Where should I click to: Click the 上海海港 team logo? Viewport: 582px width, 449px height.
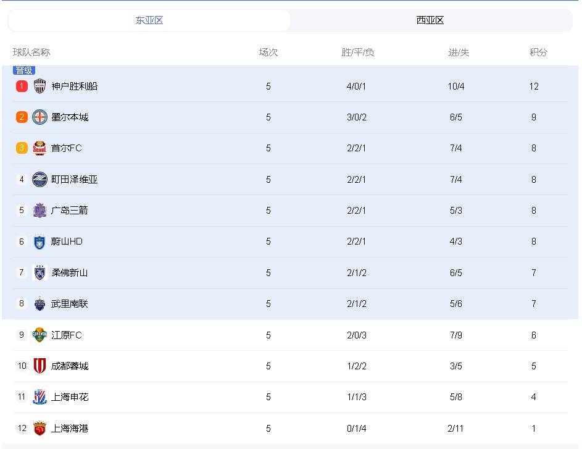click(40, 428)
